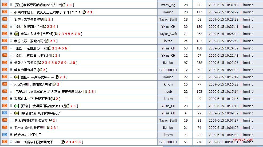Open author many_Pig's profile

point(168,5)
